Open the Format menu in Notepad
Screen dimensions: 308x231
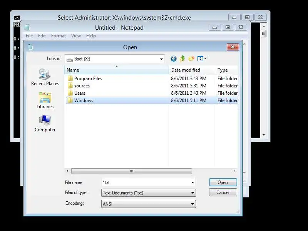[59, 36]
